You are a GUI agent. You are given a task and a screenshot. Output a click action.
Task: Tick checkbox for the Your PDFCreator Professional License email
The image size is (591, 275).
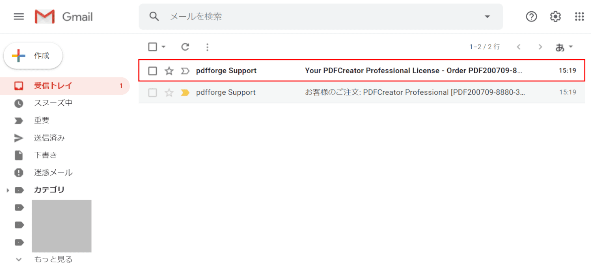[153, 71]
